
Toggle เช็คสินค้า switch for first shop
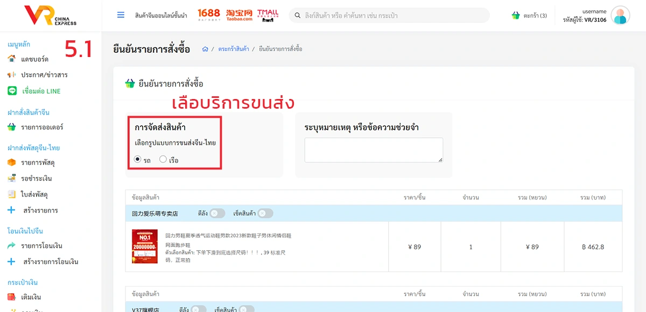click(x=265, y=214)
